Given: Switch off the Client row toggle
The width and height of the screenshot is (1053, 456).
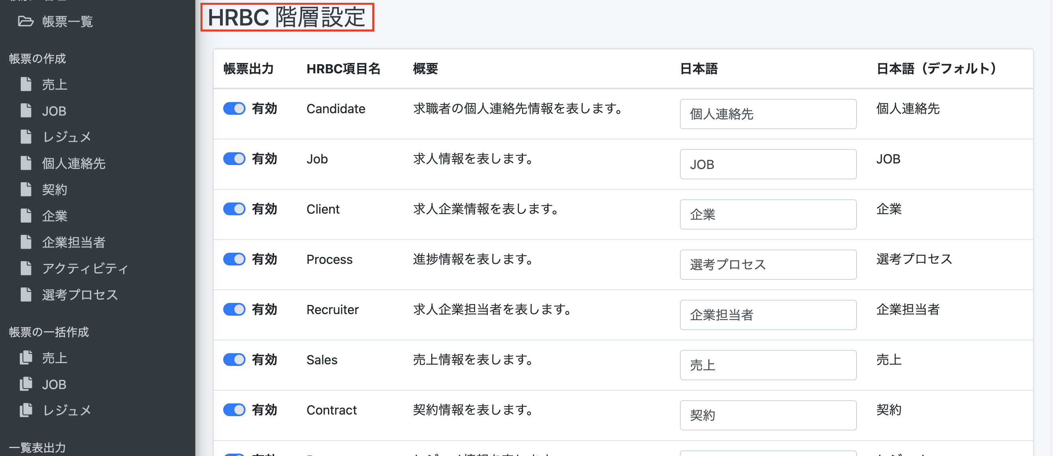Looking at the screenshot, I should pyautogui.click(x=234, y=209).
